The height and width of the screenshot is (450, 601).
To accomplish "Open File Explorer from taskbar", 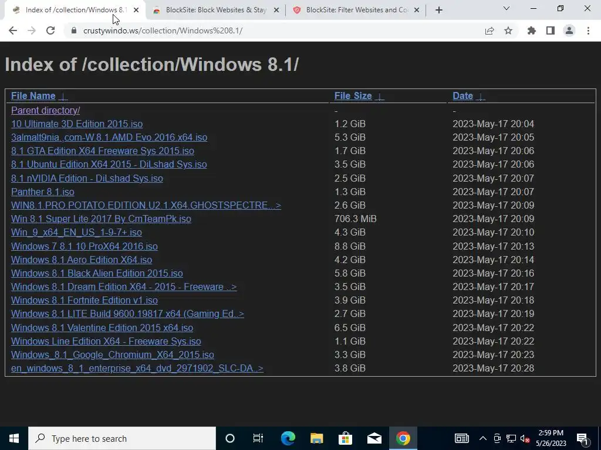I will click(316, 438).
